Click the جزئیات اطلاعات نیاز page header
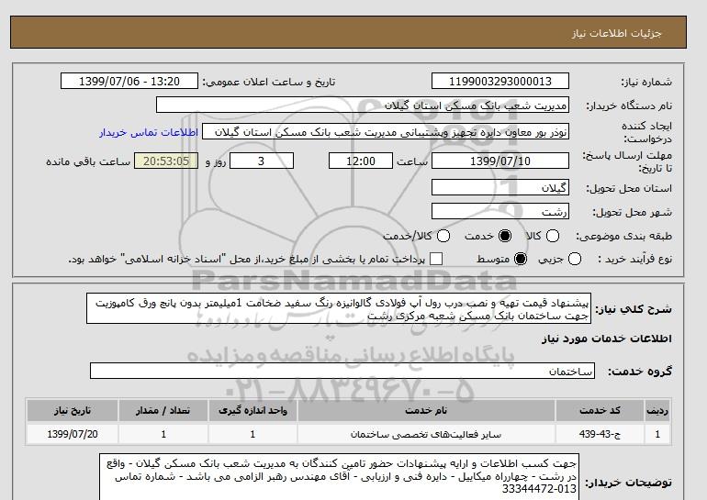The height and width of the screenshot is (500, 707). [617, 33]
